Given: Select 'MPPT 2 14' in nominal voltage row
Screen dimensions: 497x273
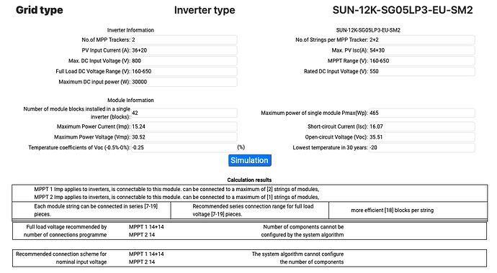Looking at the screenshot, I should click(142, 262).
